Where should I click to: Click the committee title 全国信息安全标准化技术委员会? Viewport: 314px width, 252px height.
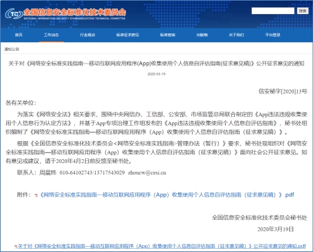[74, 12]
